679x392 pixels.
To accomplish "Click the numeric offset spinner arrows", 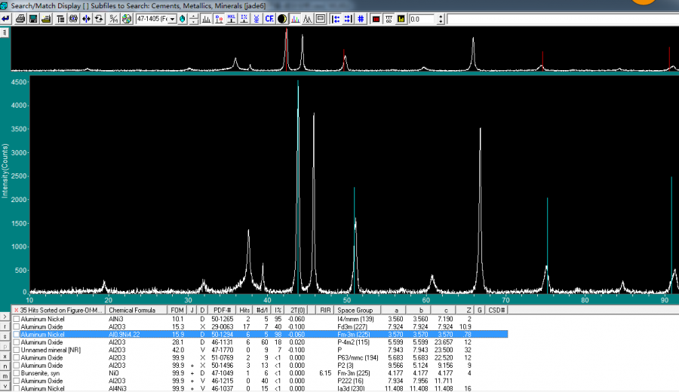I will click(x=440, y=18).
